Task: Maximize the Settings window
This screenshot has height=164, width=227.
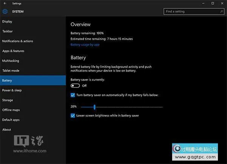Action: (x=213, y=3)
